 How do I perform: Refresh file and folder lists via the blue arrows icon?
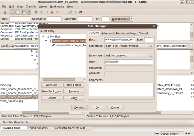tap(36, 12)
